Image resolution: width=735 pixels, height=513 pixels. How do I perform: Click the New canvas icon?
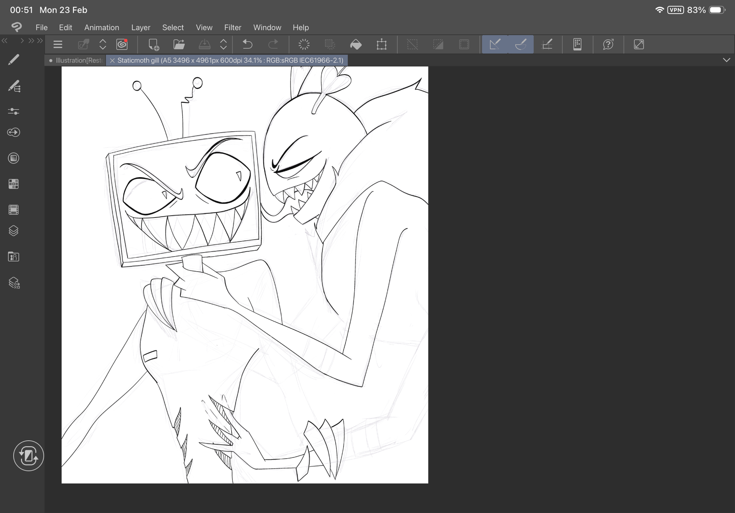(154, 44)
